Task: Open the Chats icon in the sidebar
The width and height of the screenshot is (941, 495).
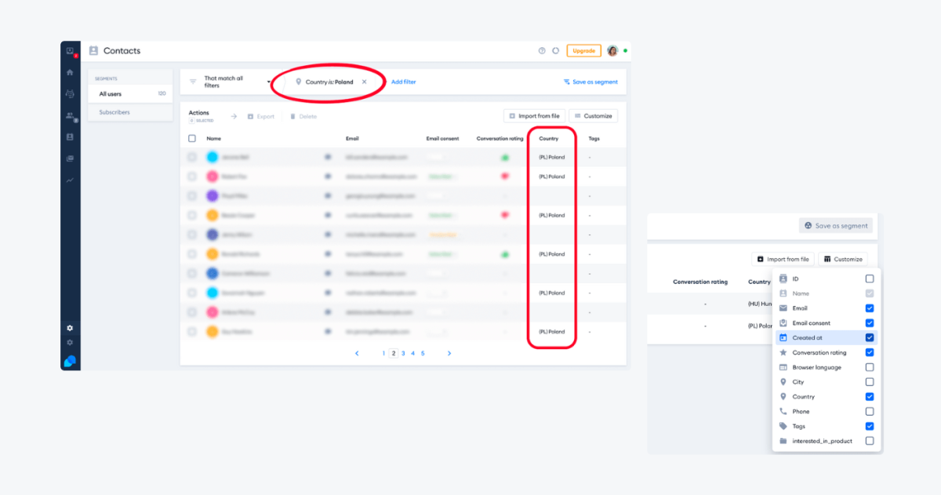Action: point(71,49)
